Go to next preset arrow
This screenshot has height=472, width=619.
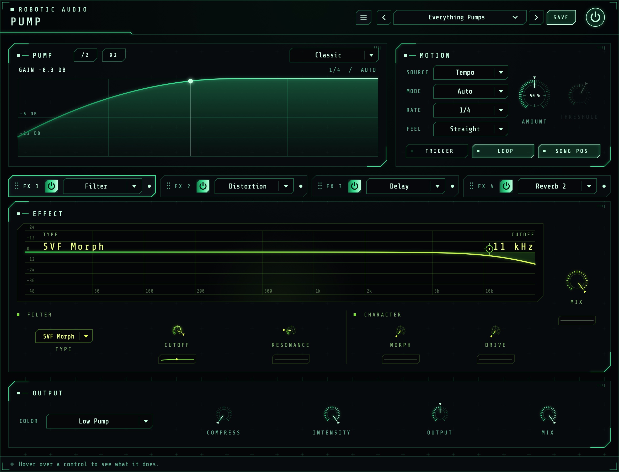click(536, 17)
